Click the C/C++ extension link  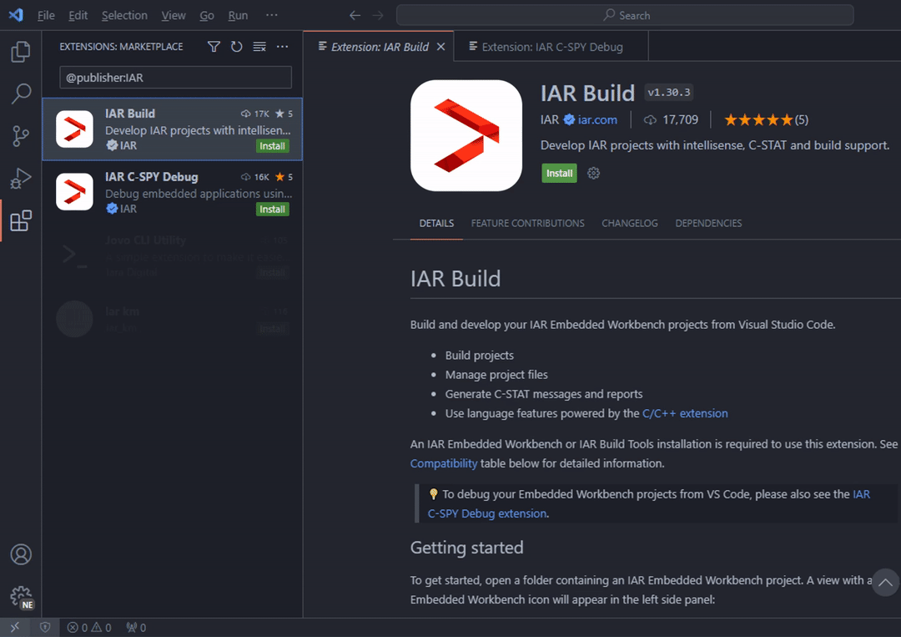pyautogui.click(x=685, y=413)
